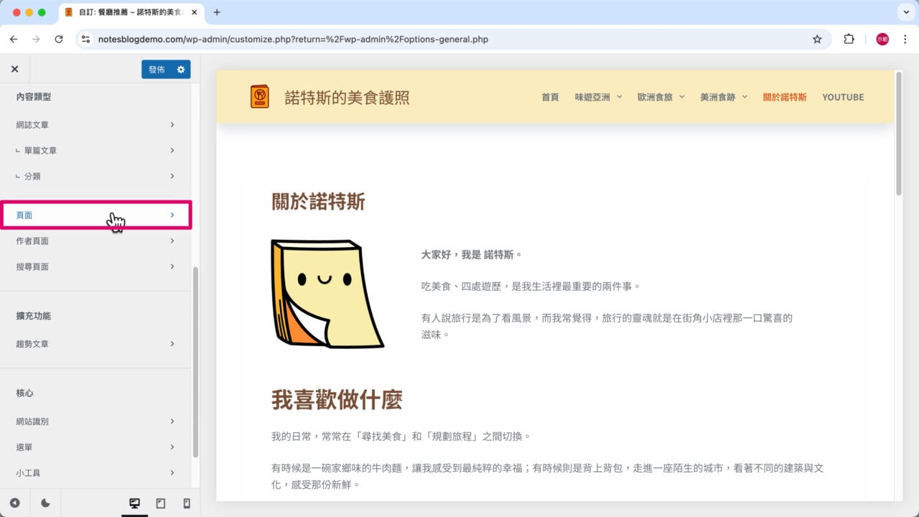Switch to mobile preview mode
Viewport: 919px width, 517px height.
(185, 503)
